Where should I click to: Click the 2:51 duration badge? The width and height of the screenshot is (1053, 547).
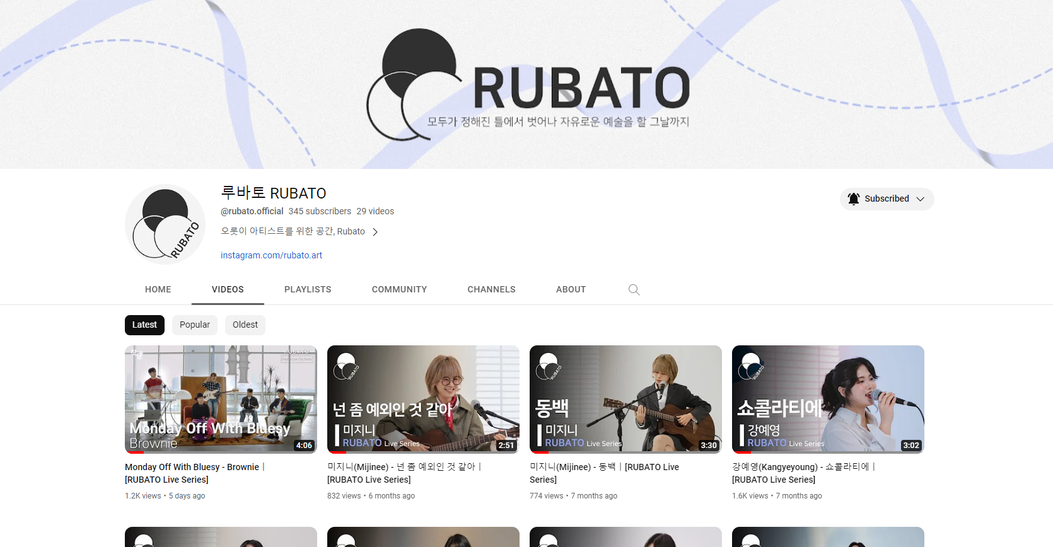[506, 445]
